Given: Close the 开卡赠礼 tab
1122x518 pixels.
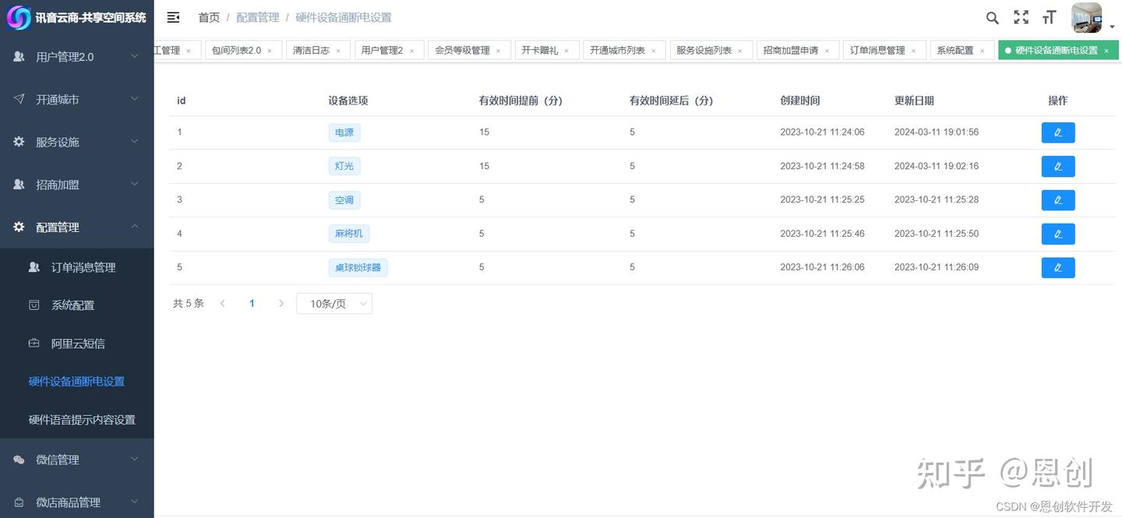Looking at the screenshot, I should point(566,51).
